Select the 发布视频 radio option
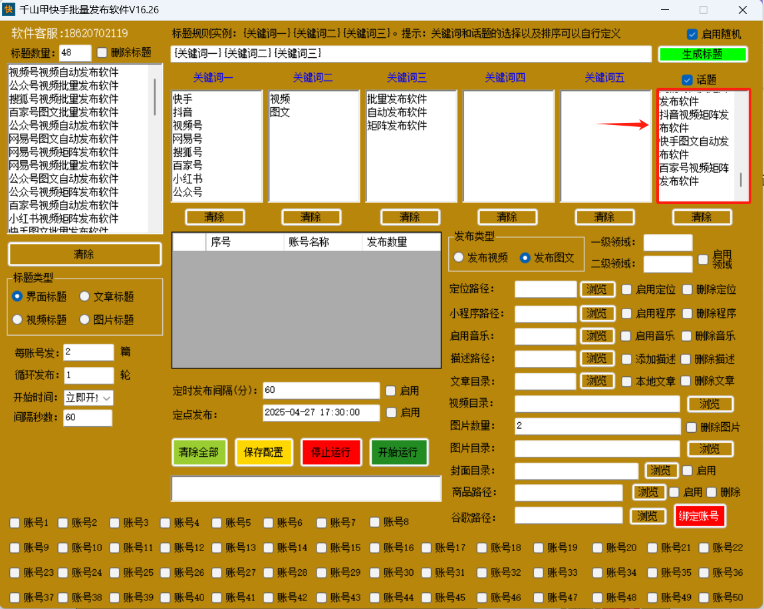The height and width of the screenshot is (609, 764). (x=459, y=258)
